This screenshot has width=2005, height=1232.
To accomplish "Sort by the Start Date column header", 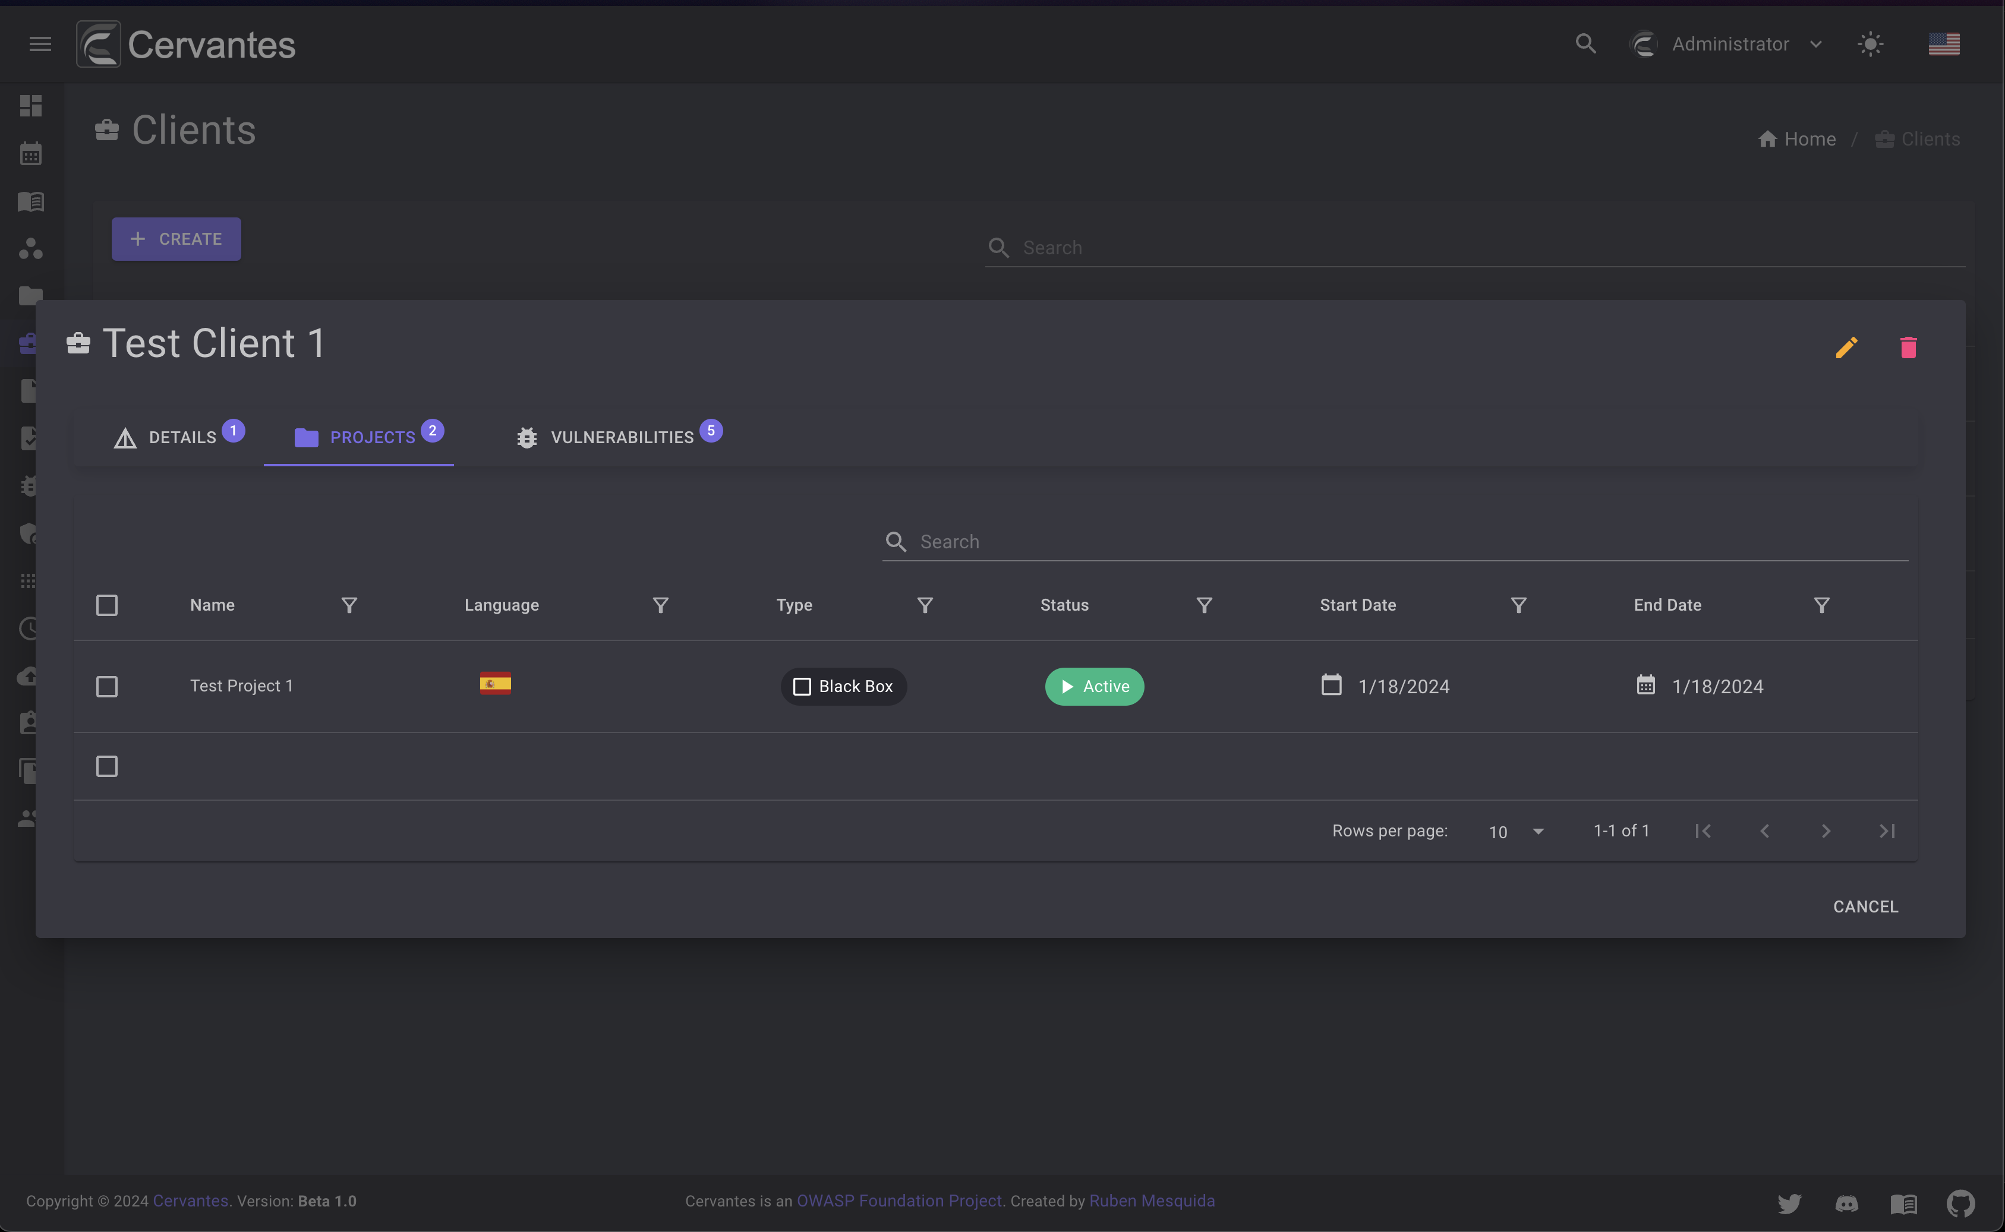I will (x=1358, y=605).
